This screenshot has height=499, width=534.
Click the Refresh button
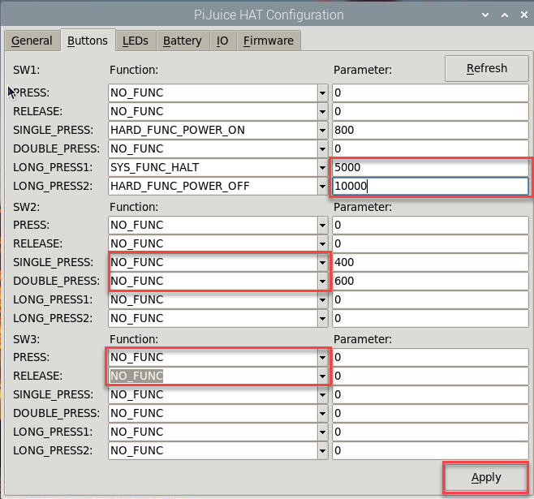pyautogui.click(x=487, y=68)
